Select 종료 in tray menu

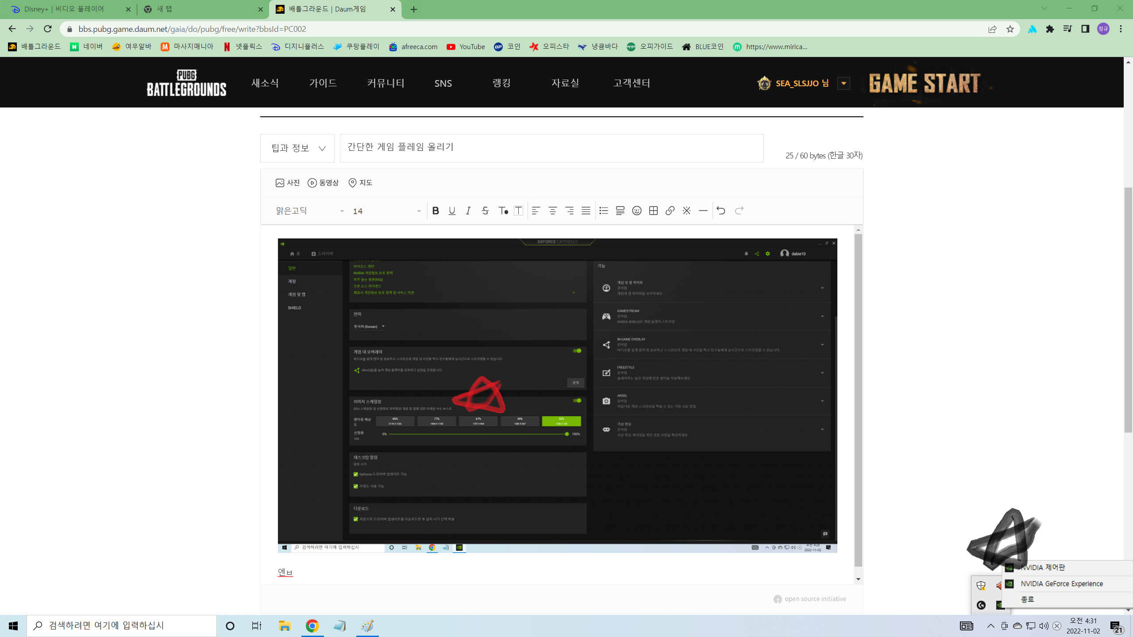(x=1067, y=599)
